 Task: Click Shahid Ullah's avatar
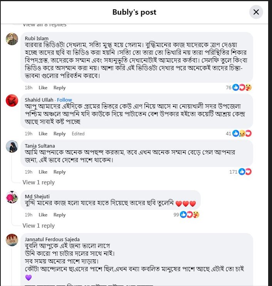12,100
